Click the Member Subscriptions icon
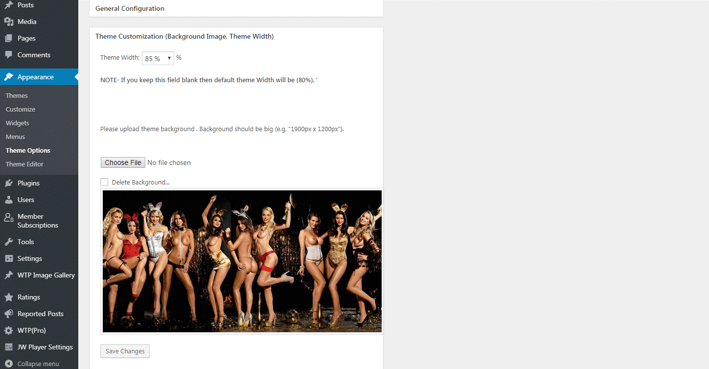Screen dimensions: 709x369 pyautogui.click(x=8, y=218)
